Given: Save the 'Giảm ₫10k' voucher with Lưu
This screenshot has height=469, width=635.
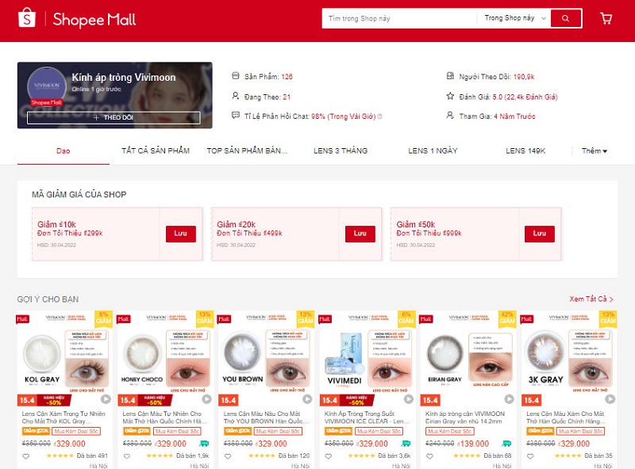Looking at the screenshot, I should click(181, 234).
